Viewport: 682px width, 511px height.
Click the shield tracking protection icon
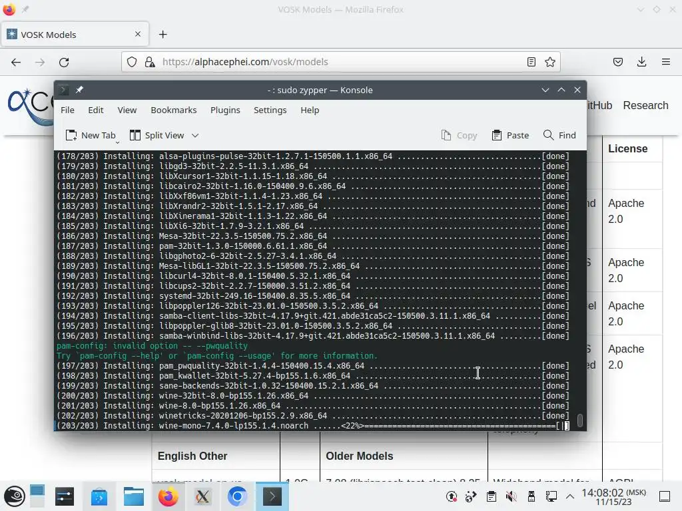coord(132,62)
